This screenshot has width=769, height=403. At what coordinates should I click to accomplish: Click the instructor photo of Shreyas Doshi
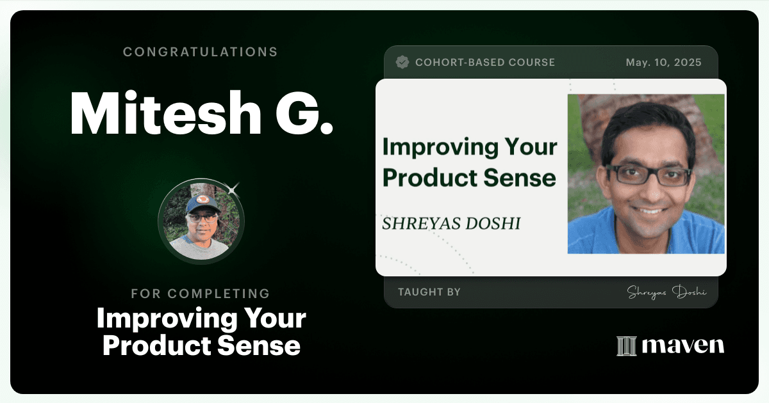point(646,174)
